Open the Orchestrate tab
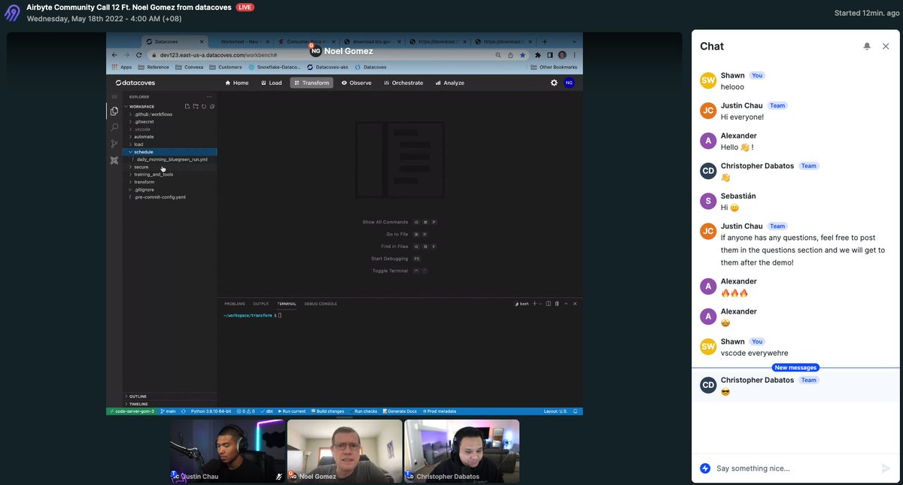 [403, 83]
